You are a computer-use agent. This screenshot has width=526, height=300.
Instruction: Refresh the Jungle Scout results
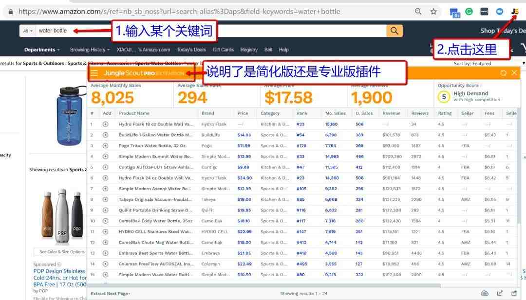503,72
